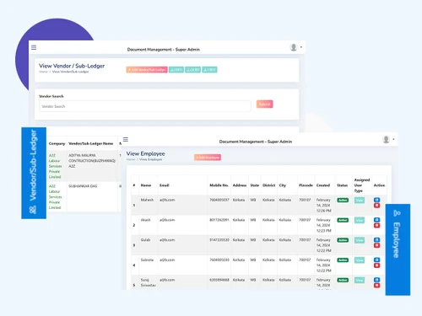This screenshot has height=316, width=422.
Task: Click the Add Employee button
Action: point(208,158)
